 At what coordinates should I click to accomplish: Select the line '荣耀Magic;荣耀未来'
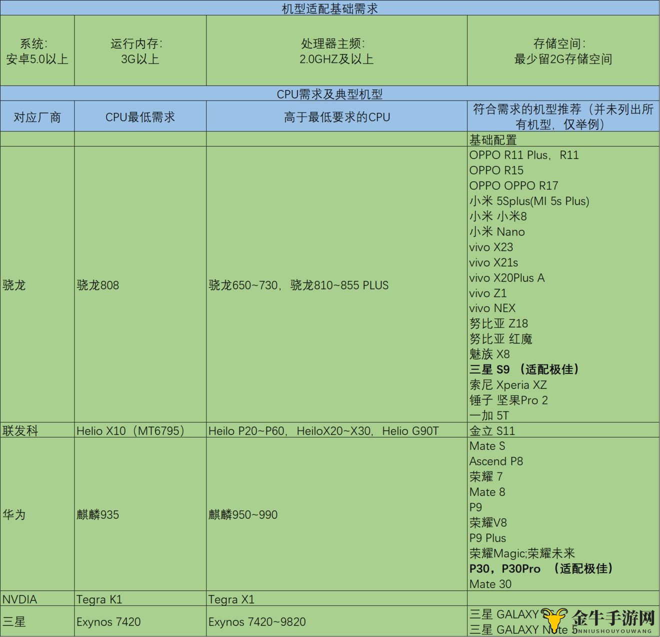coord(522,553)
